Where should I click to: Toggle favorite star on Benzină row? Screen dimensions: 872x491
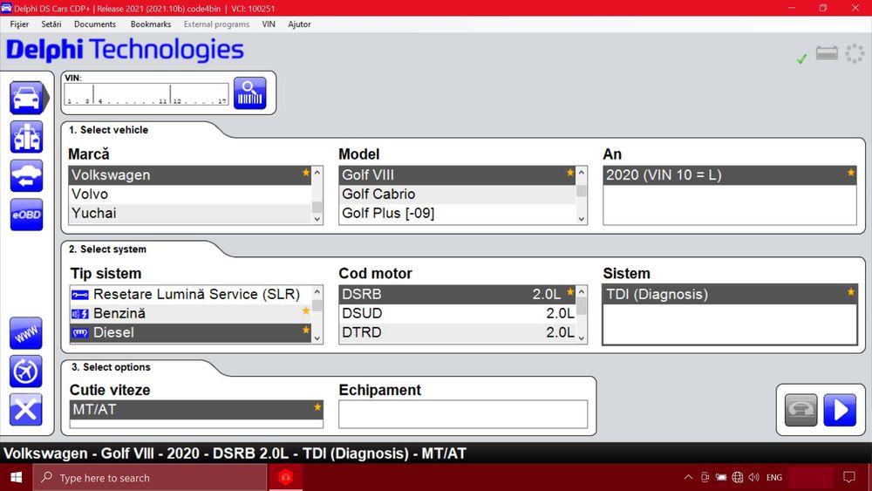[306, 310]
